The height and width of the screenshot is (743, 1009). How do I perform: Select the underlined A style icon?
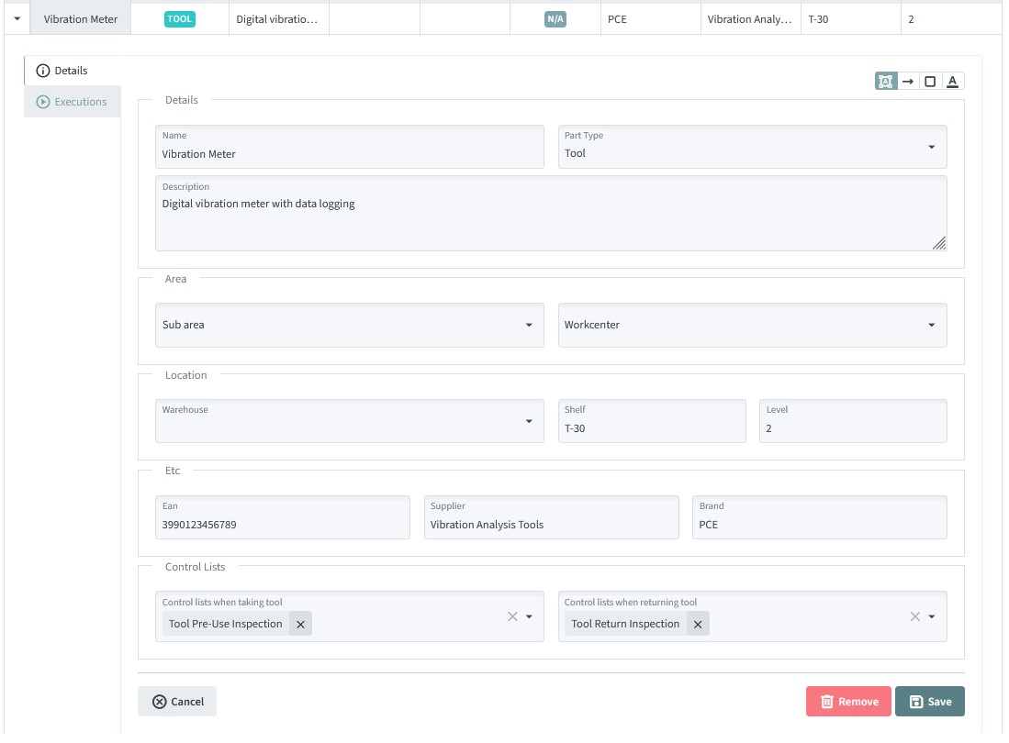click(953, 82)
